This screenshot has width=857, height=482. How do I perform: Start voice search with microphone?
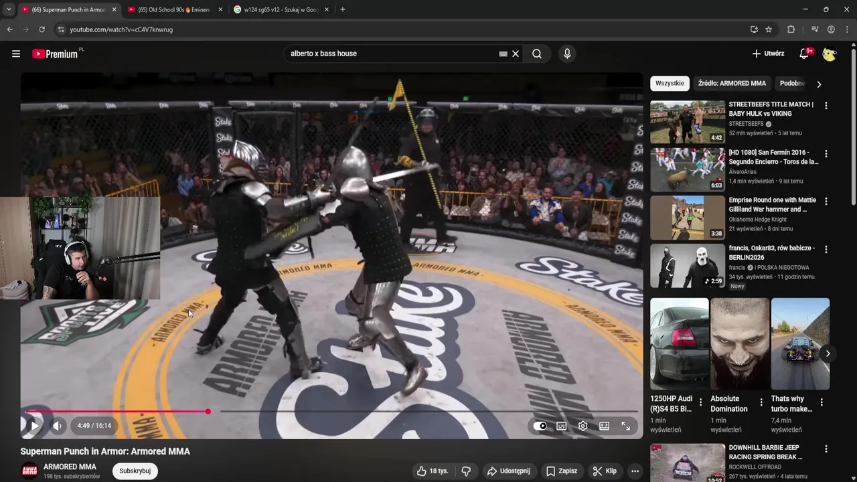coord(567,54)
